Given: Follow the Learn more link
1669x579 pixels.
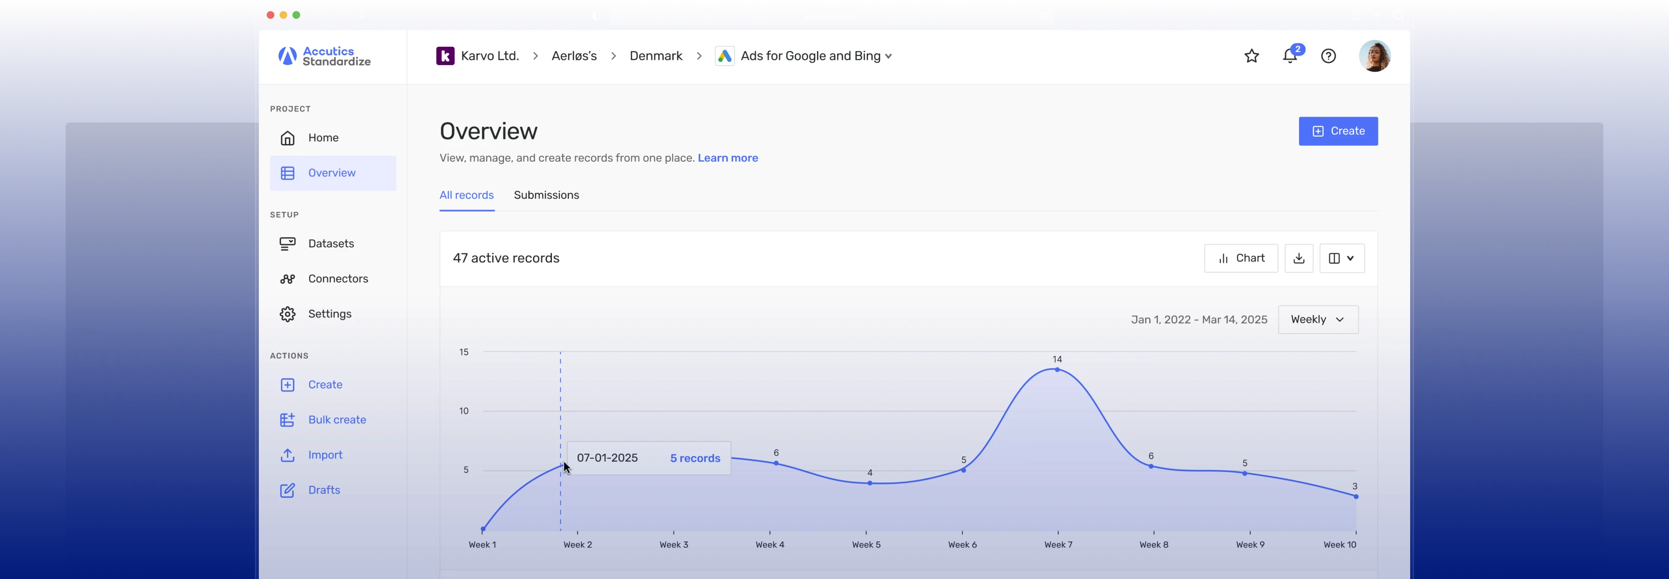Looking at the screenshot, I should pyautogui.click(x=727, y=158).
